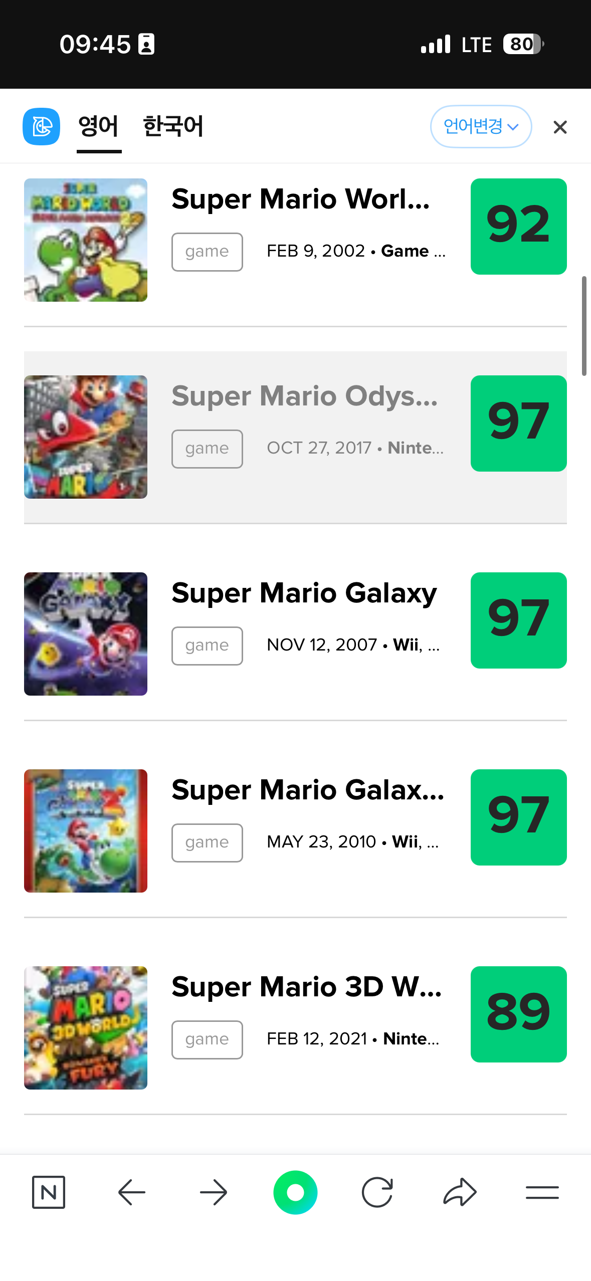Open the Super Mario Odyssey title link

304,396
